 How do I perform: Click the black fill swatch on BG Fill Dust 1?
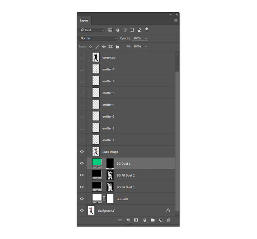click(x=97, y=187)
